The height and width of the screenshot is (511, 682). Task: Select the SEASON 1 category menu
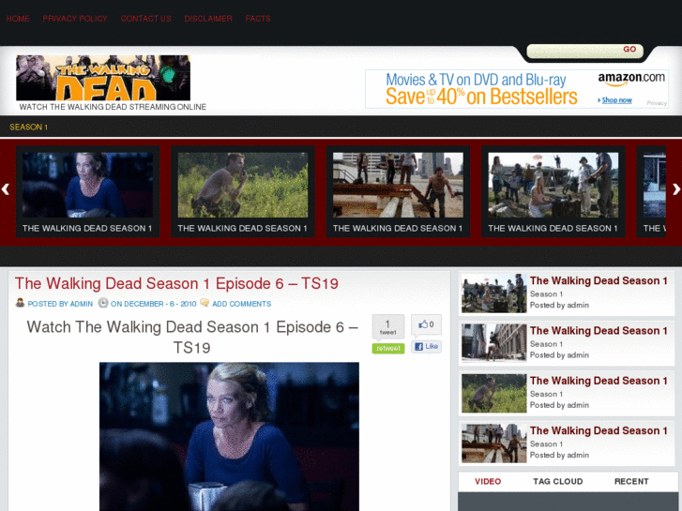29,127
